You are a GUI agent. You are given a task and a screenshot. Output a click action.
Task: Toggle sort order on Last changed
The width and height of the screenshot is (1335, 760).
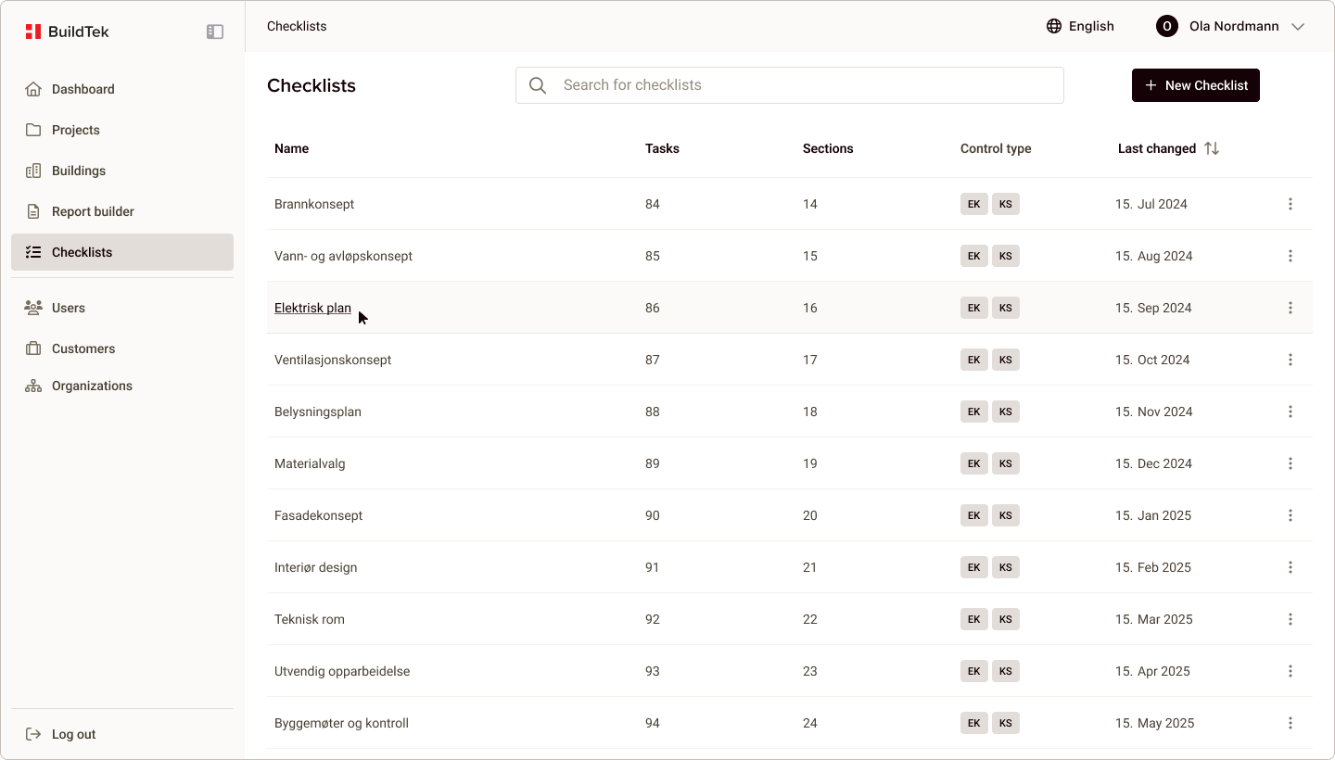coord(1212,148)
